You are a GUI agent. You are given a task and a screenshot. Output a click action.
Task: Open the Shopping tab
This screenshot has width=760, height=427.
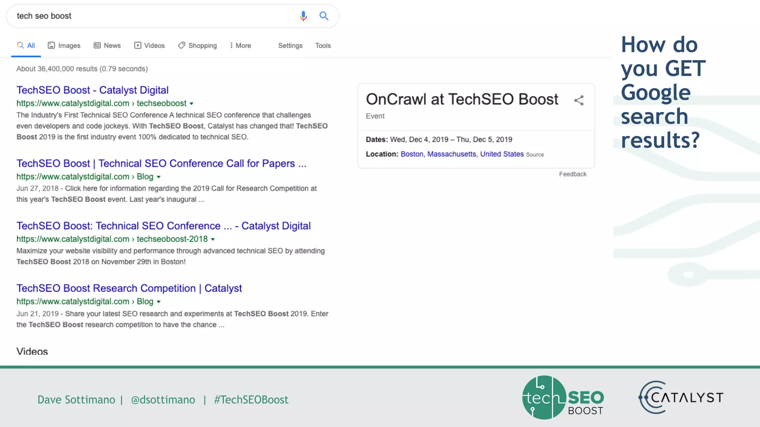[197, 45]
